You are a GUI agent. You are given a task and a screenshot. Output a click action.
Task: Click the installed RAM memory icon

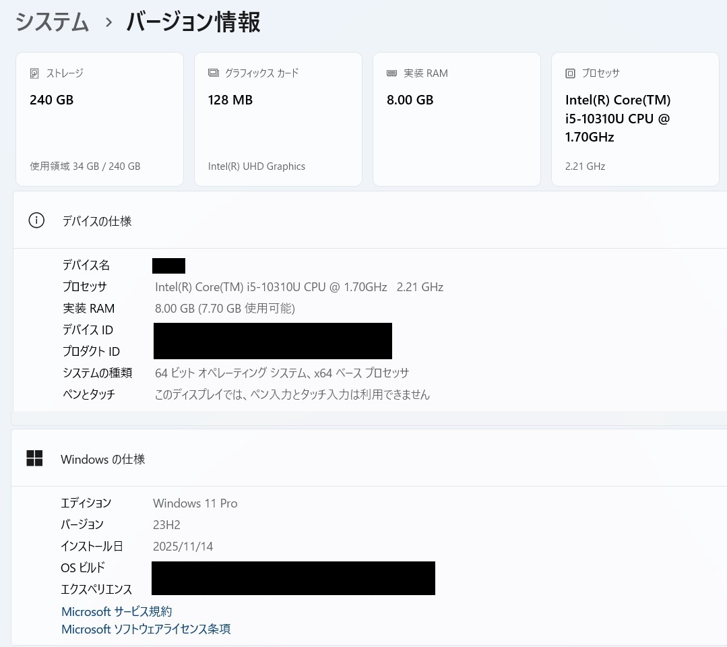point(391,73)
